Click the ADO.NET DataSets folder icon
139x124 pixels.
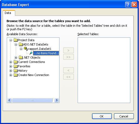tap(21, 44)
